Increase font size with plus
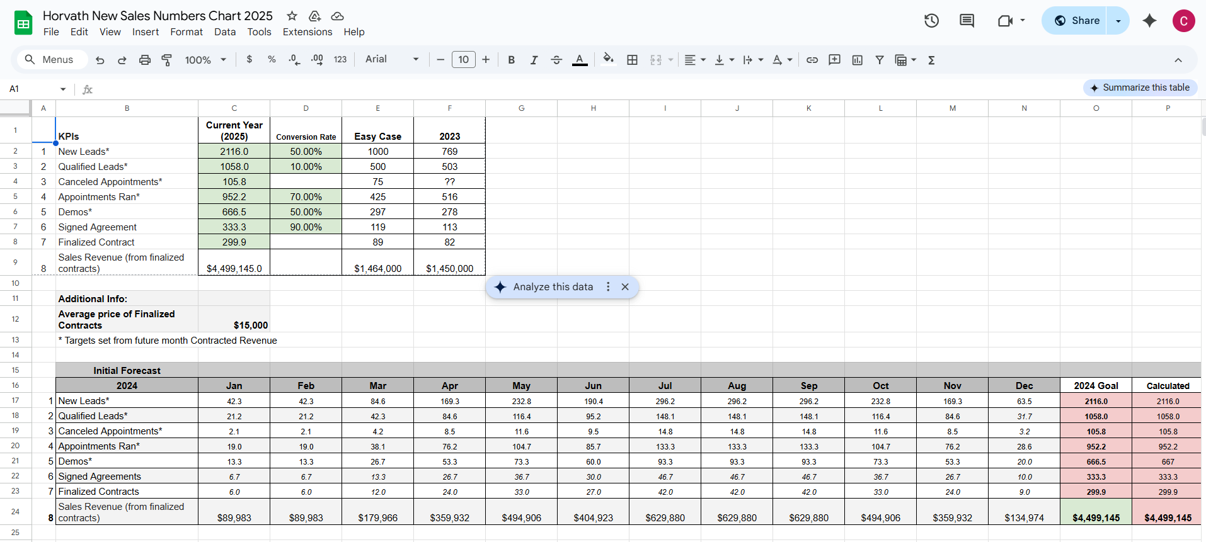1206x542 pixels. click(x=486, y=60)
